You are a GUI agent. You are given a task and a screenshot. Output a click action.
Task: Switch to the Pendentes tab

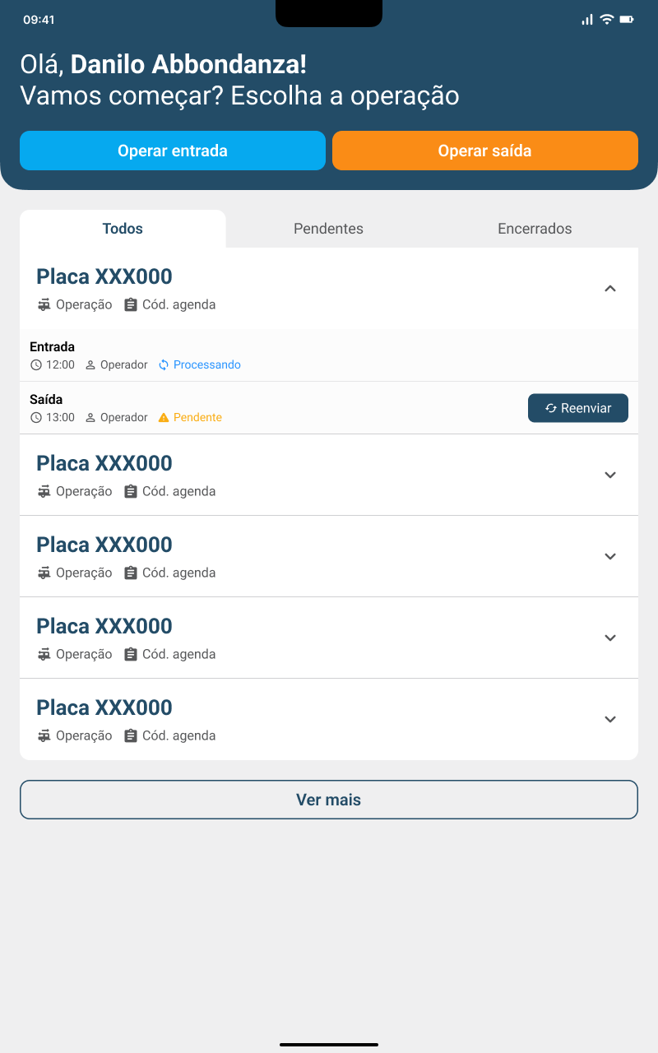tap(328, 229)
